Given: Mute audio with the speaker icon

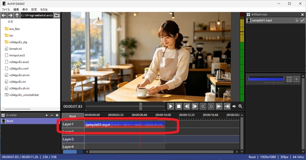Looking at the screenshot, I should [x=234, y=106].
